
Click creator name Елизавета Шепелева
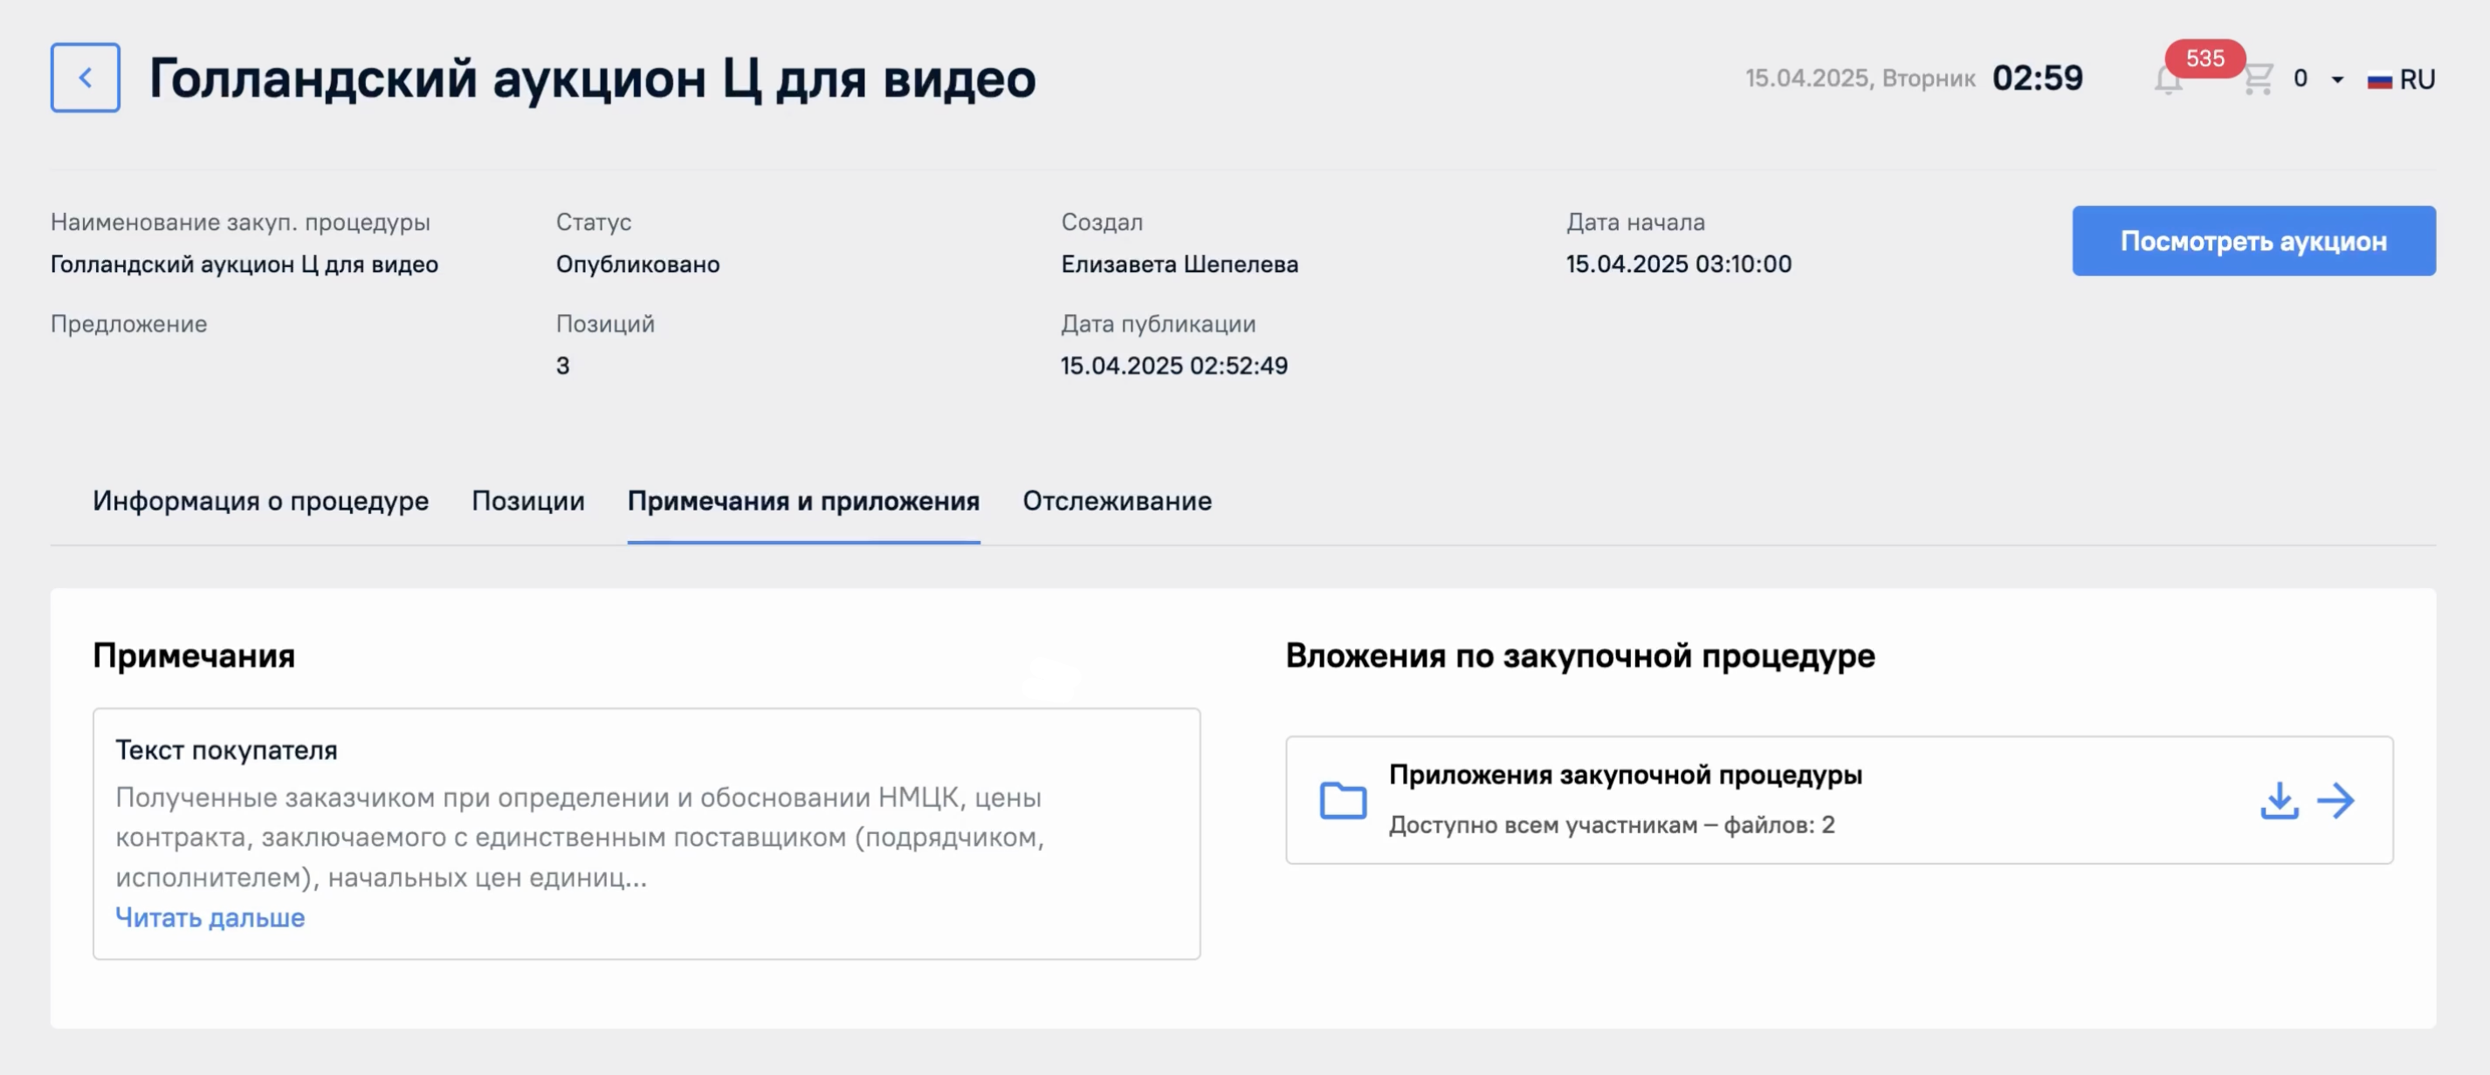pos(1180,264)
